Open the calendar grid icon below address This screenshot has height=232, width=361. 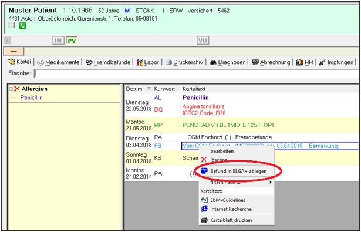point(11,25)
